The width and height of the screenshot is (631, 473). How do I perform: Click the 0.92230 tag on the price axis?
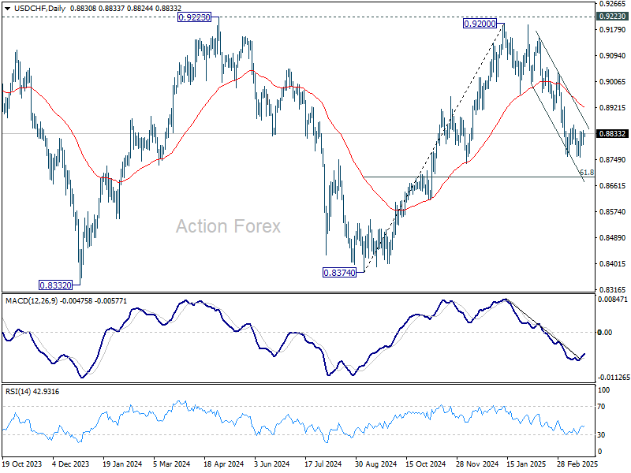[612, 17]
